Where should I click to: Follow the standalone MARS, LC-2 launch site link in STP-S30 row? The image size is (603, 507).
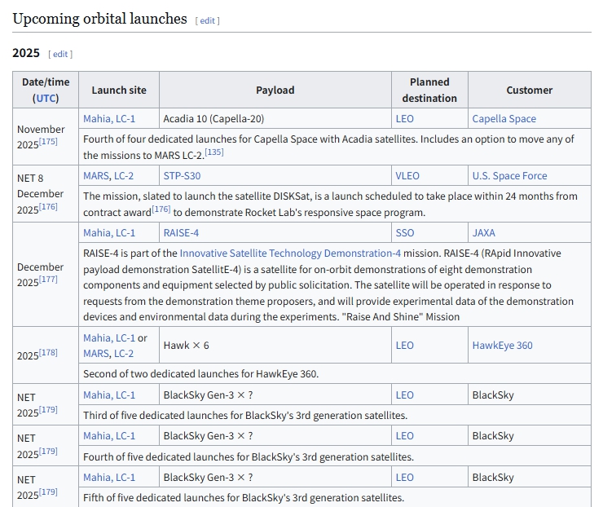tap(108, 175)
